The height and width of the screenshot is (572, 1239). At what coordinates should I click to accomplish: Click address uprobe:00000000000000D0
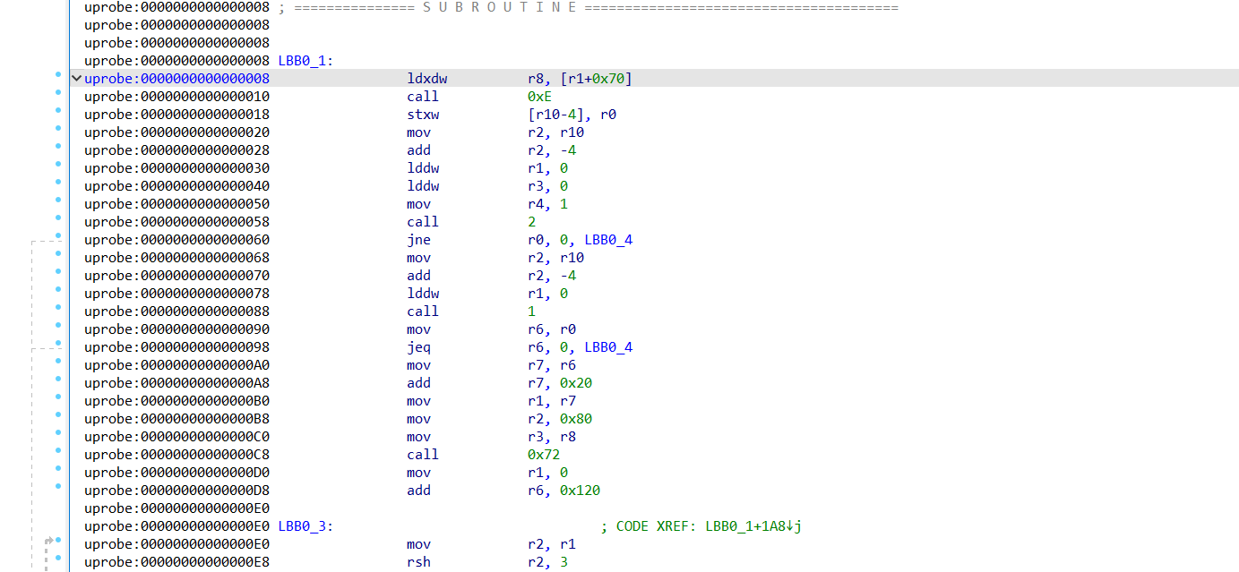tap(176, 473)
